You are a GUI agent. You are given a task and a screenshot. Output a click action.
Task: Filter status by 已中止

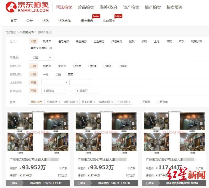coord(107,66)
